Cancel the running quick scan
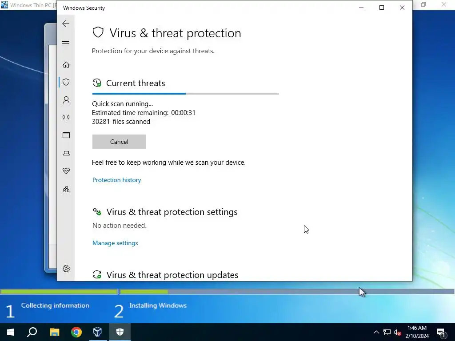Viewport: 455px width, 341px height. (x=119, y=142)
